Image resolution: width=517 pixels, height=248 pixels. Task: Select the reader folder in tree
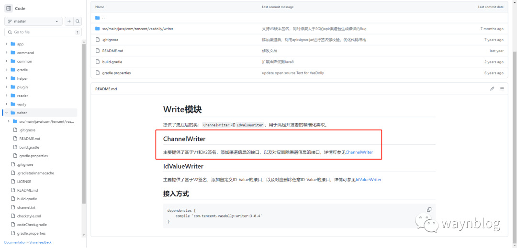coord(22,96)
